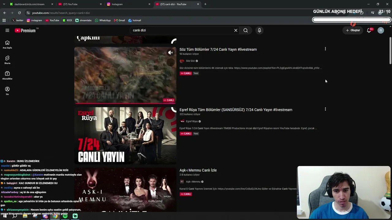Open the Gmail bookmark

pyautogui.click(x=119, y=20)
